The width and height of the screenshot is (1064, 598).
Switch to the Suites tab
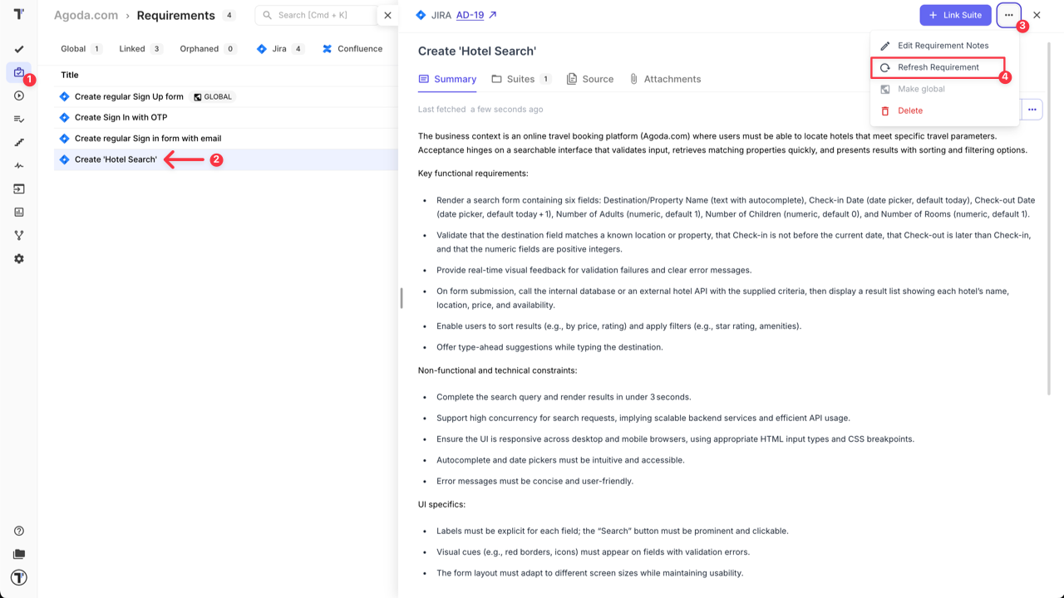521,79
